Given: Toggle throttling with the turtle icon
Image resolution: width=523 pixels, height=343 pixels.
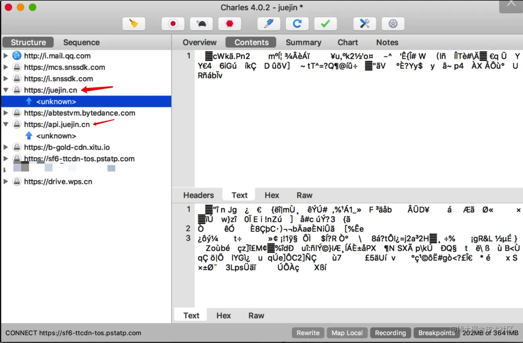Looking at the screenshot, I should click(x=202, y=24).
